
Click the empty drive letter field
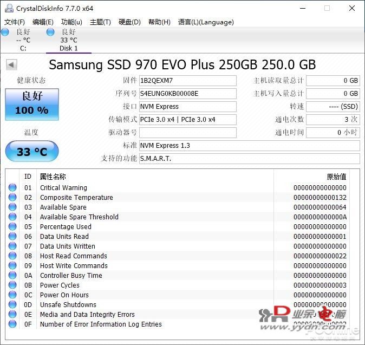click(x=188, y=133)
